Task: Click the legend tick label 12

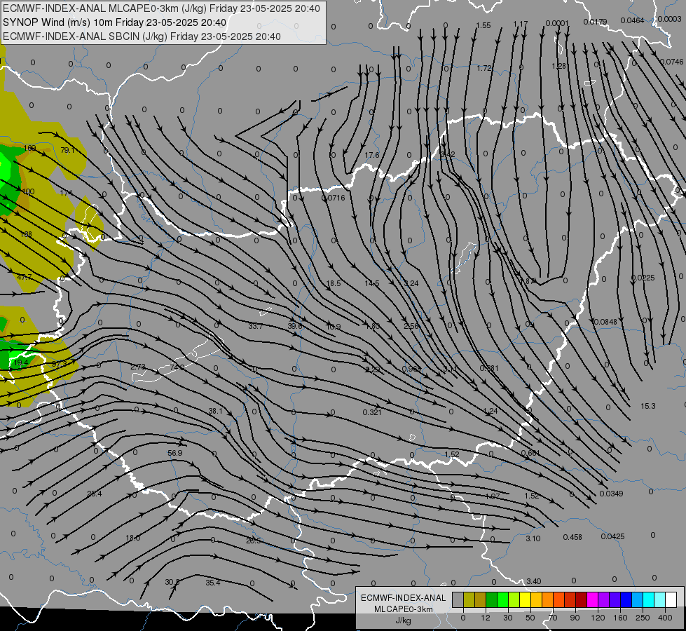Action: [x=486, y=618]
